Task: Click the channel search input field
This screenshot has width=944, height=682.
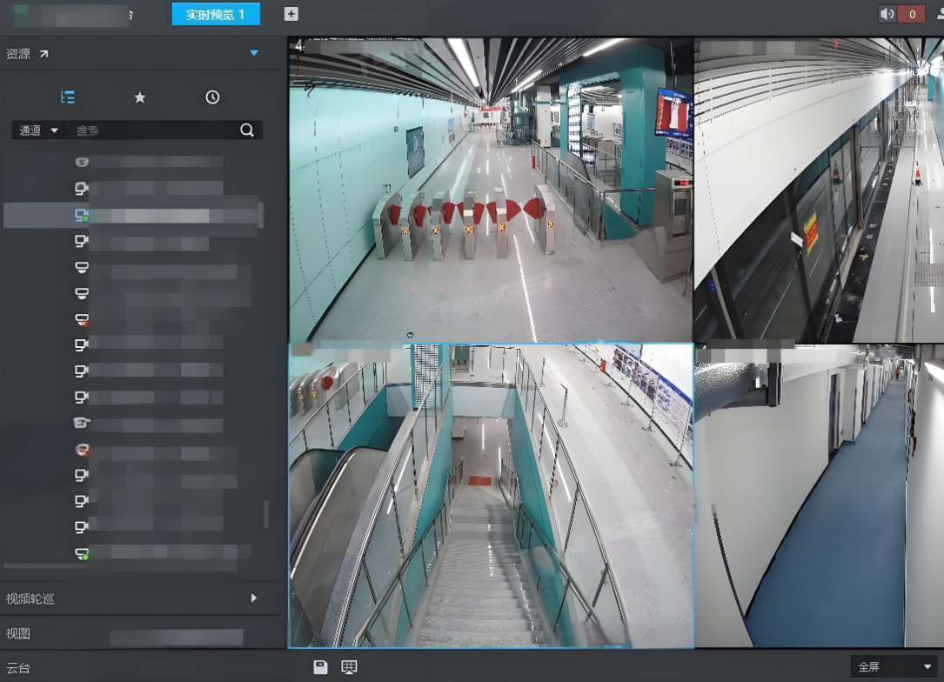Action: point(152,130)
